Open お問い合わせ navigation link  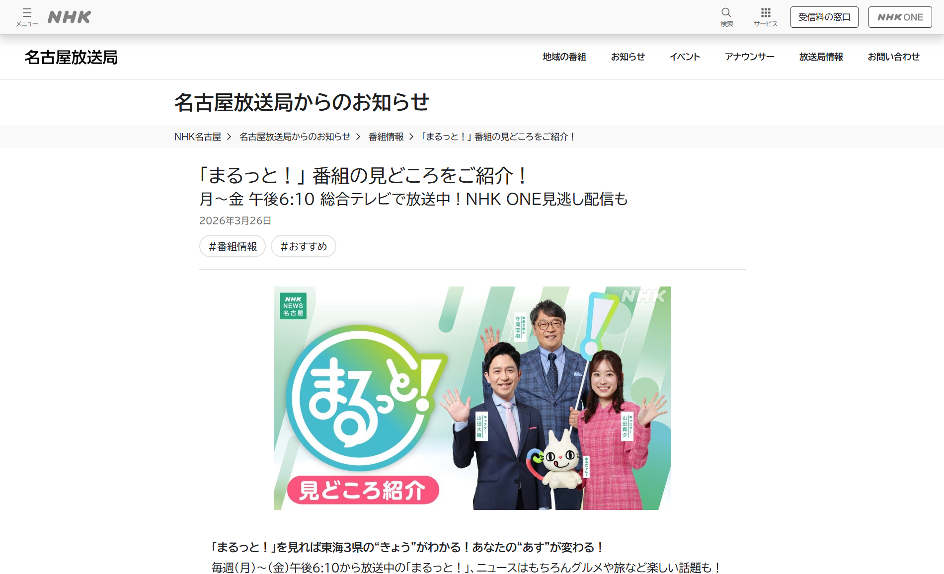tap(893, 57)
